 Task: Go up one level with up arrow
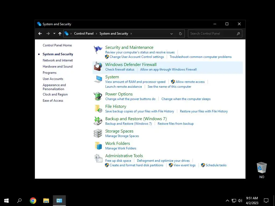(x=60, y=34)
